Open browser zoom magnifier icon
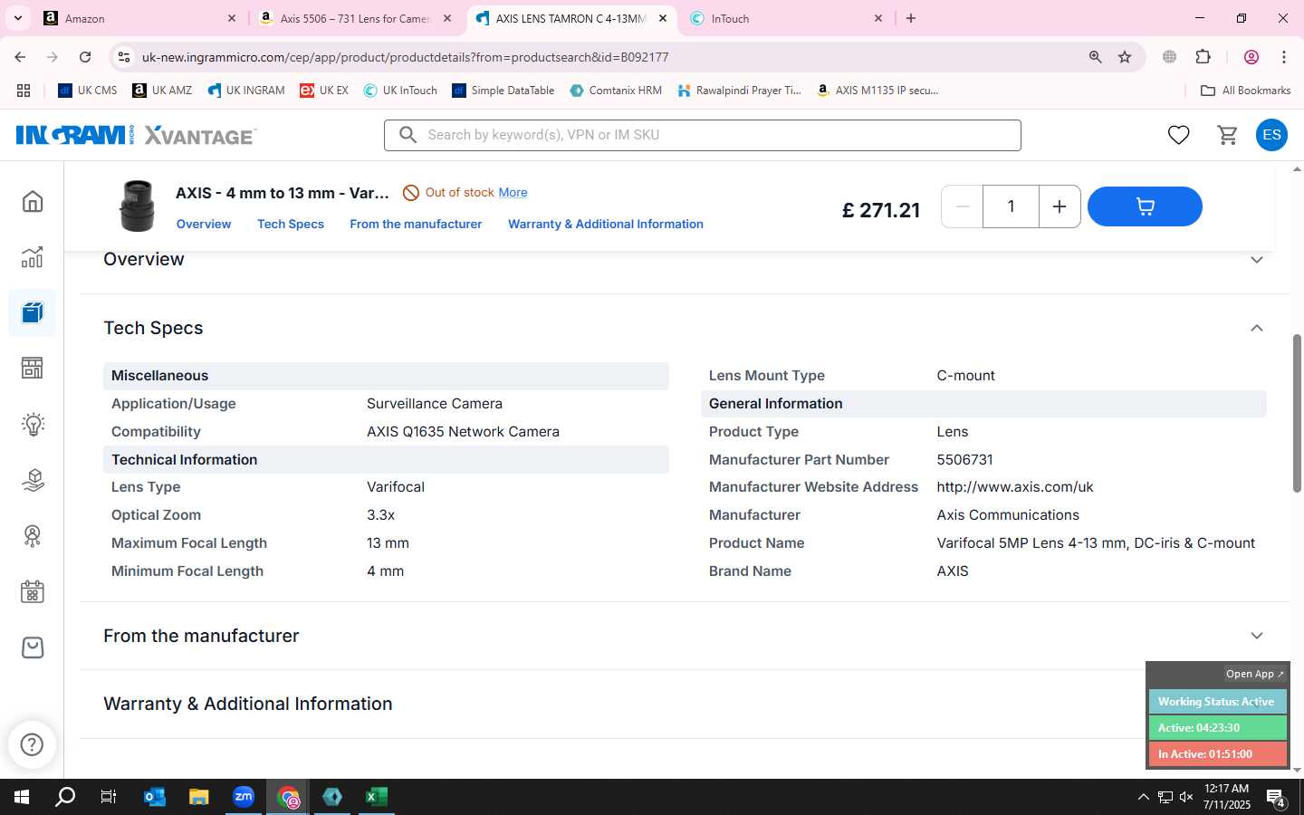The image size is (1304, 815). [x=1095, y=57]
